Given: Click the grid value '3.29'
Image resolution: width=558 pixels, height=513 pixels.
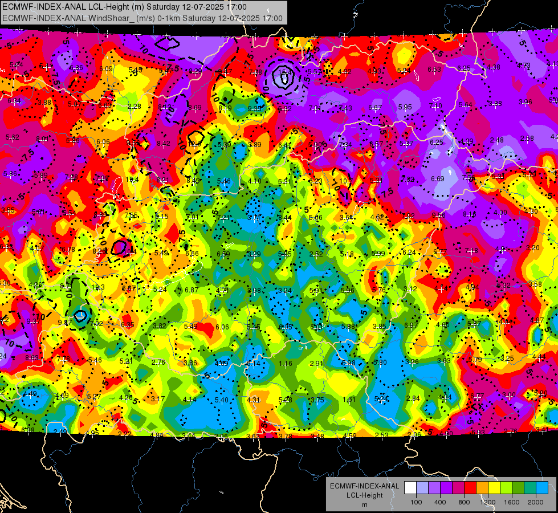Looking at the screenshot, I should [254, 254].
